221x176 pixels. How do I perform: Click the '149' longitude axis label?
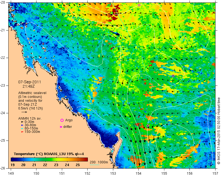[x=11, y=174]
